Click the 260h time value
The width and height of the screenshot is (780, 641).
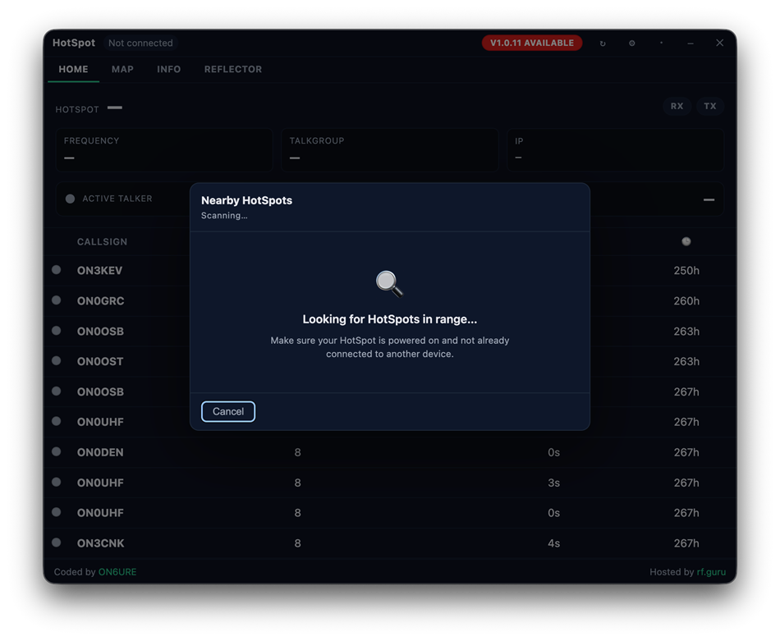point(686,301)
